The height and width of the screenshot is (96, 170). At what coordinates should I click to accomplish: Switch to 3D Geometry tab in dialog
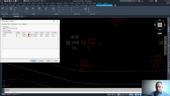[14, 24]
